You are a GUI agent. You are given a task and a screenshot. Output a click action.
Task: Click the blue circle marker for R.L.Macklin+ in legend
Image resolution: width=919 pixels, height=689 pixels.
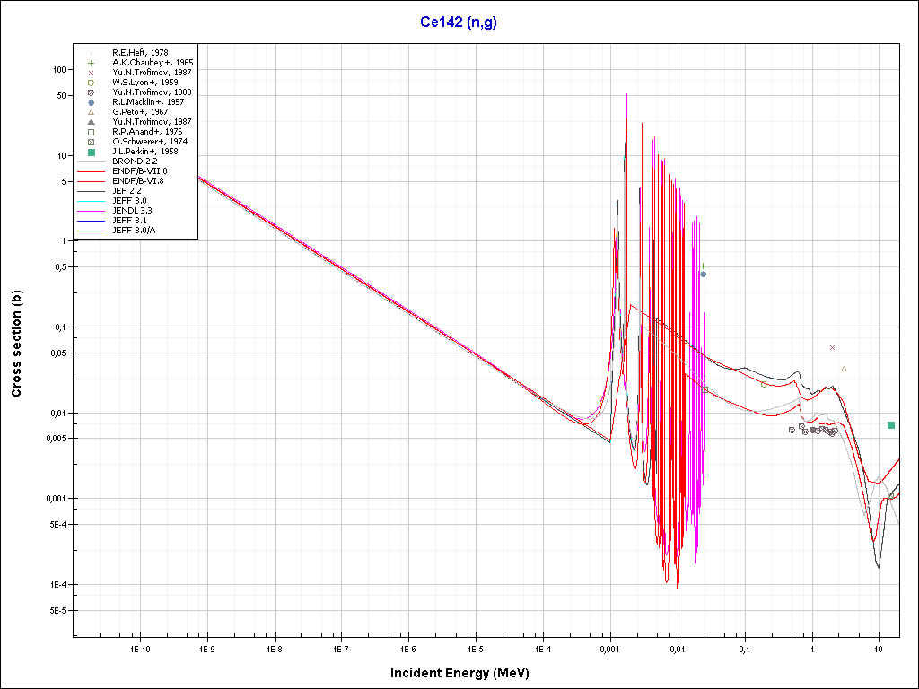pyautogui.click(x=92, y=102)
